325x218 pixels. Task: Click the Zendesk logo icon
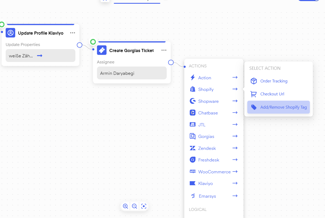pos(193,148)
